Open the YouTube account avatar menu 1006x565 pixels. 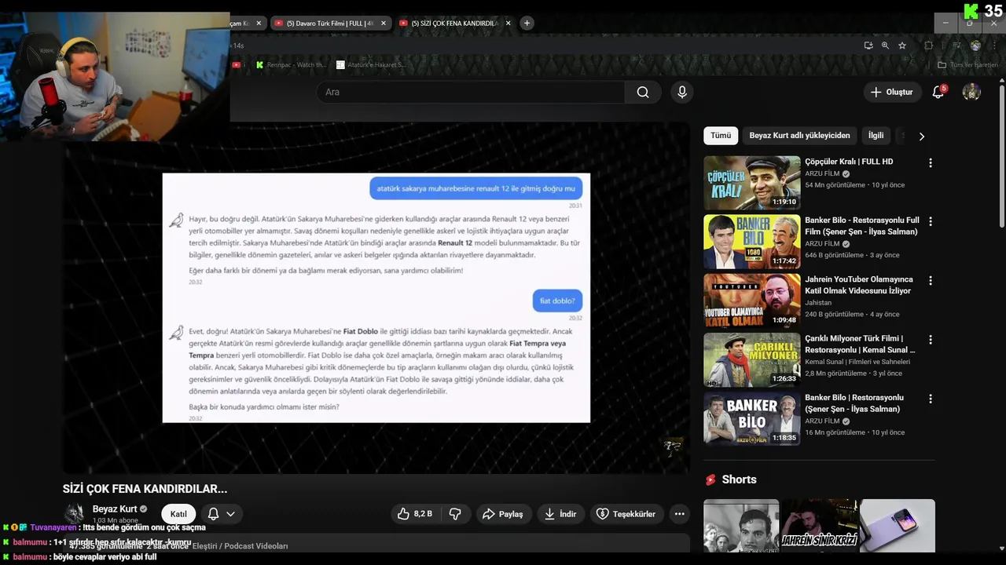click(971, 93)
